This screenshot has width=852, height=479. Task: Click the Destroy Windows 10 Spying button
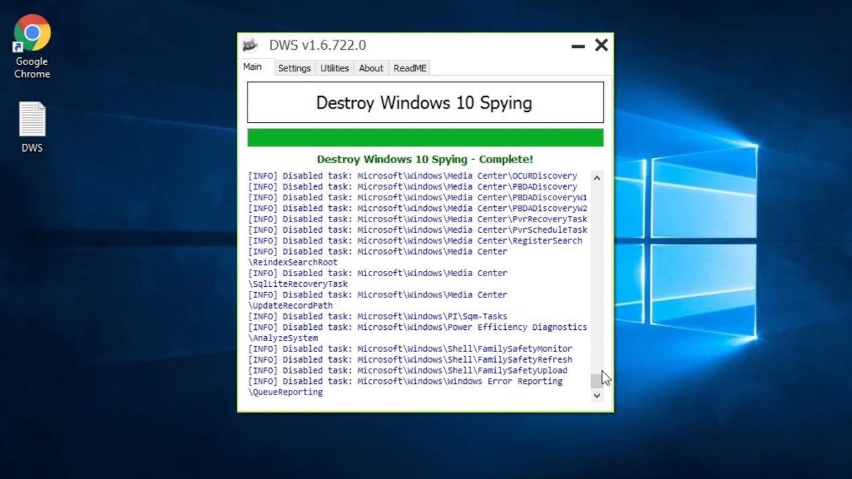(x=425, y=102)
